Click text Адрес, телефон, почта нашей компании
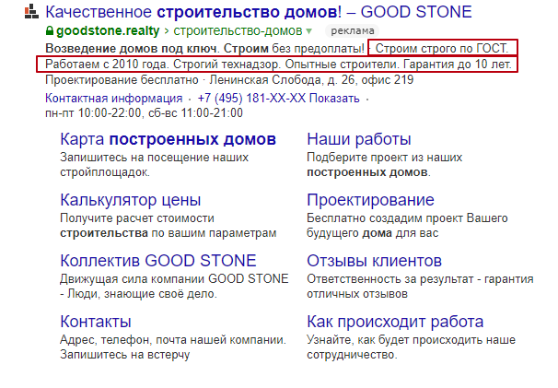 [173, 339]
